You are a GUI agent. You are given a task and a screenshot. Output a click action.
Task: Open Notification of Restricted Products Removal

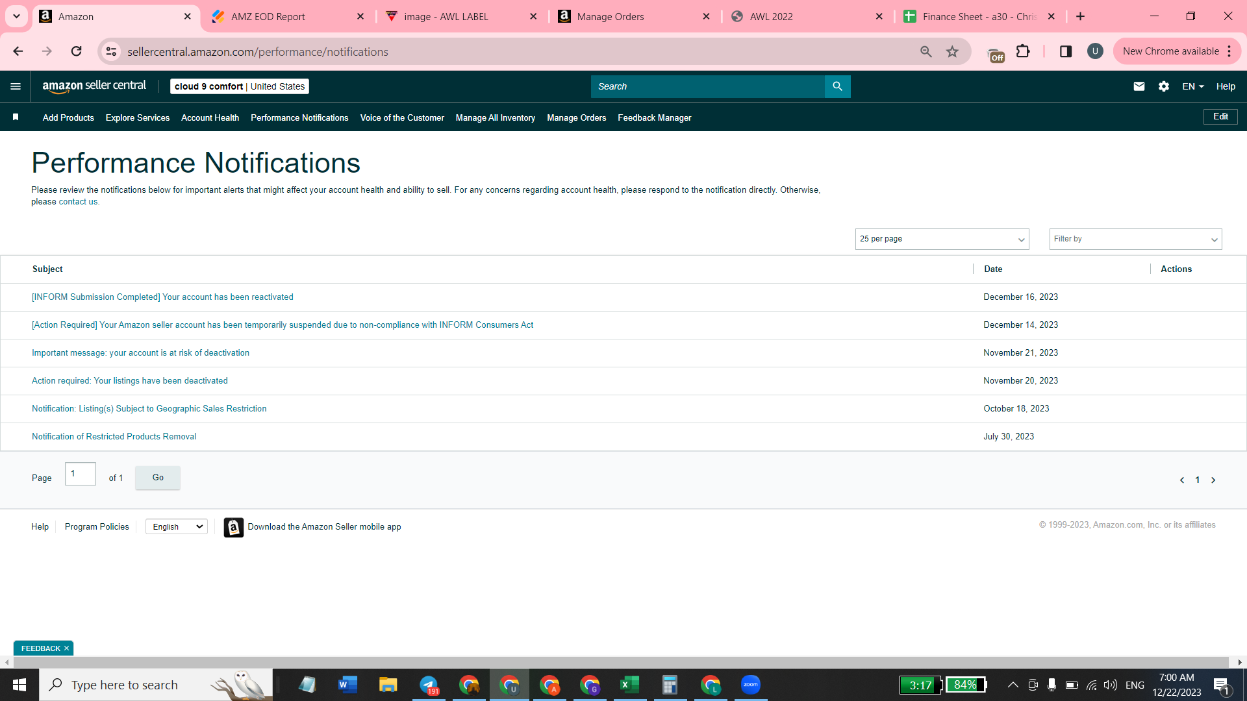point(114,437)
